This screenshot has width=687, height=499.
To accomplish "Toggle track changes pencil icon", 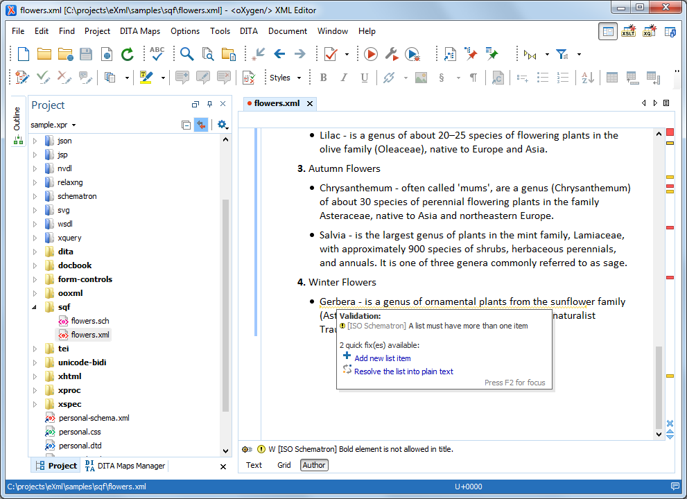I will point(22,78).
